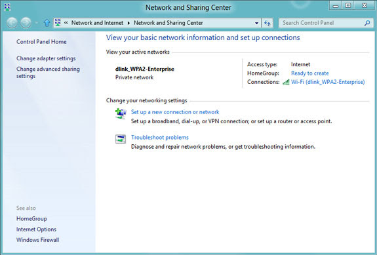Click Set up a new connection or network
Image resolution: width=377 pixels, height=255 pixels.
175,112
